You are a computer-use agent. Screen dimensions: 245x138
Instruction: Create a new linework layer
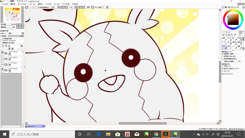6,46
